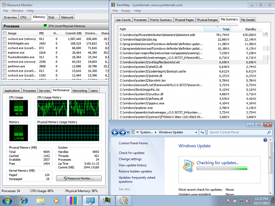Open Resource Monitor Monitor menu

pyautogui.click(x=18, y=11)
